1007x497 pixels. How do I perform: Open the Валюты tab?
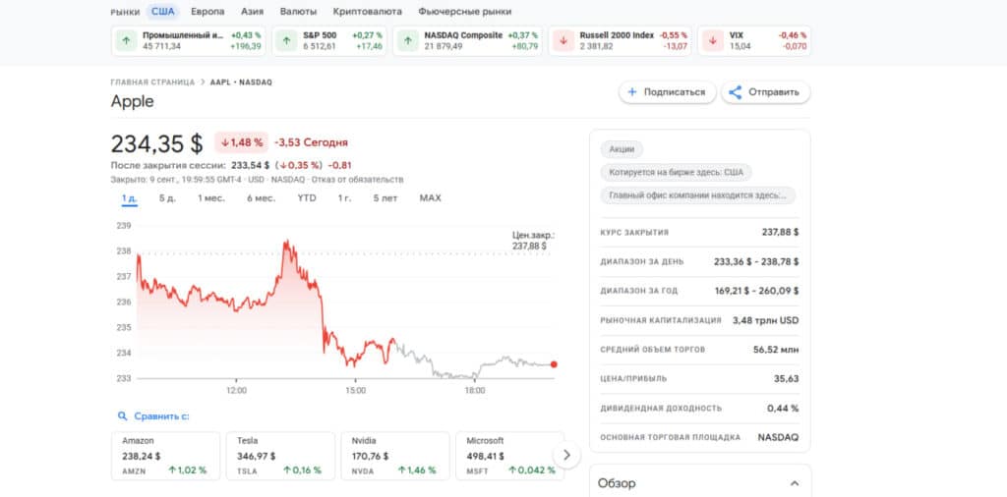click(x=299, y=12)
